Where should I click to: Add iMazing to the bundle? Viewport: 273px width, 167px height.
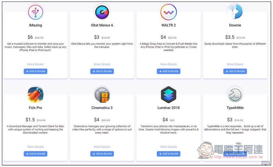(36, 71)
